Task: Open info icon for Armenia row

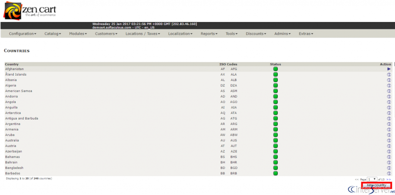Action: point(389,129)
